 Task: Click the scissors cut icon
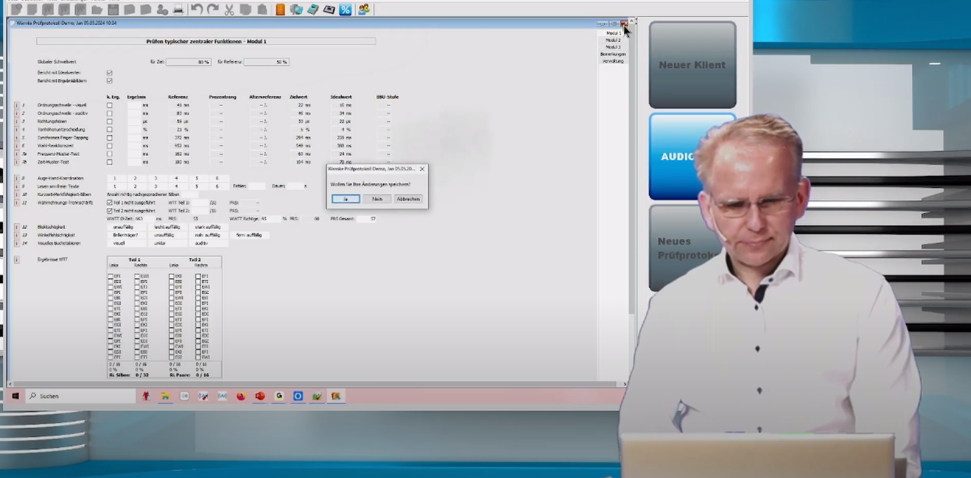230,9
